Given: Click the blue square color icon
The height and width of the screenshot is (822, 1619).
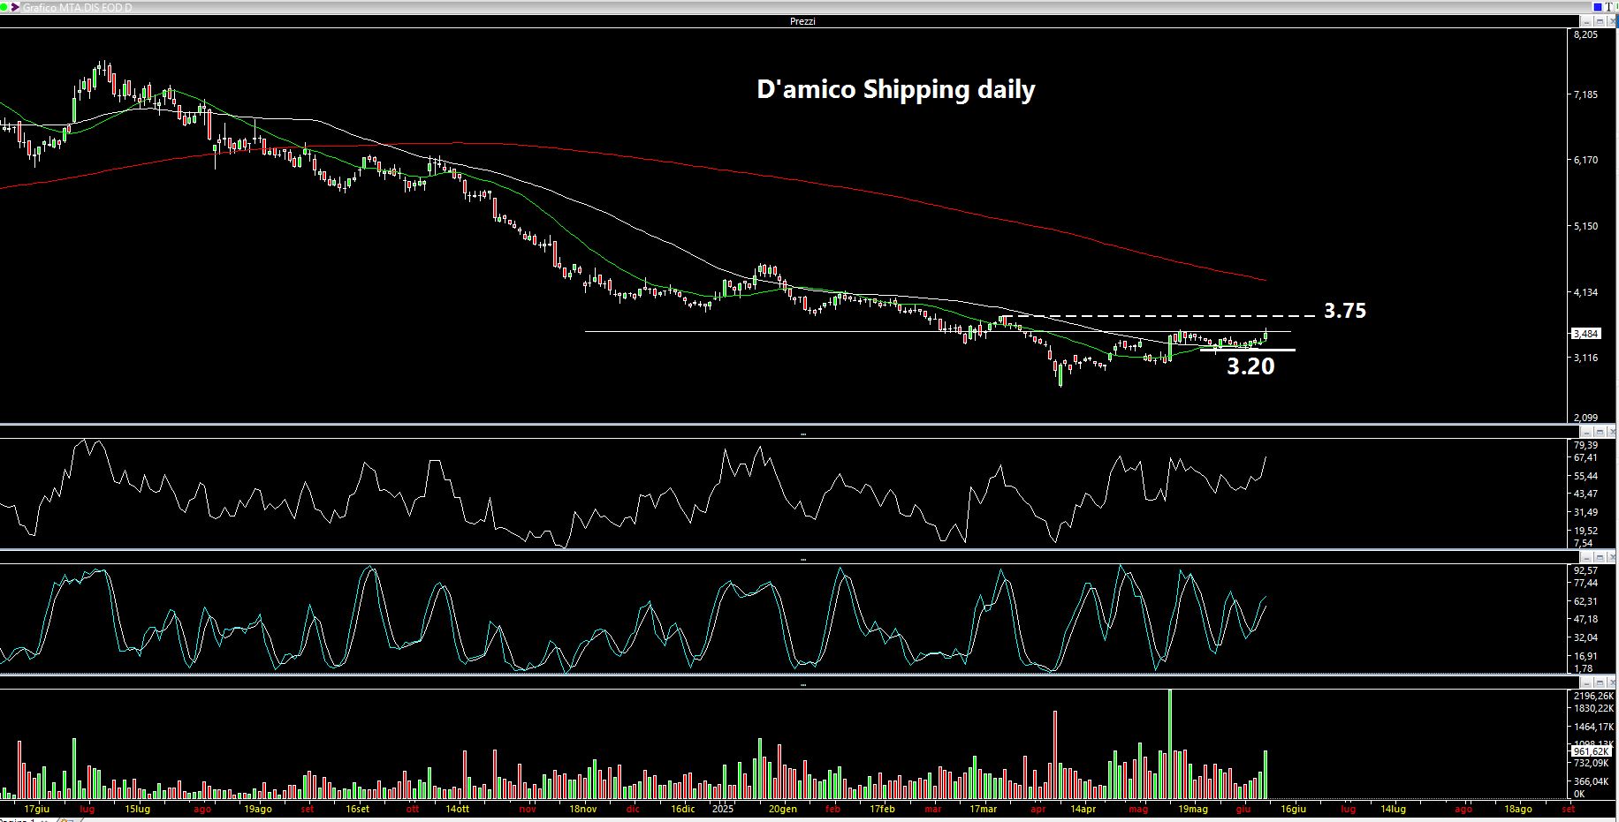Looking at the screenshot, I should point(1598,7).
